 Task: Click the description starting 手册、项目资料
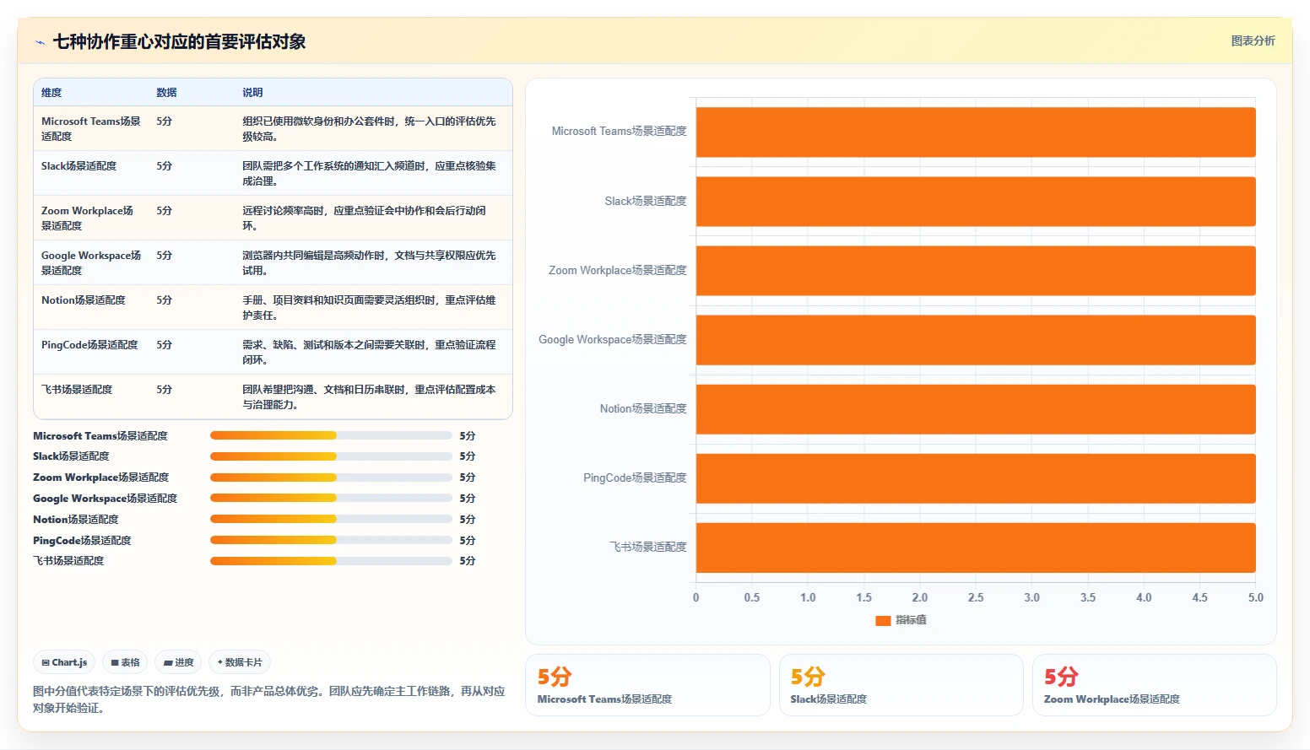click(x=369, y=308)
